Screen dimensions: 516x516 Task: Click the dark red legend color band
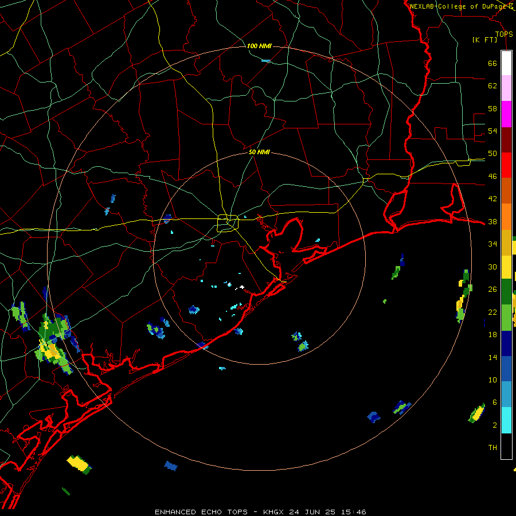tap(506, 140)
